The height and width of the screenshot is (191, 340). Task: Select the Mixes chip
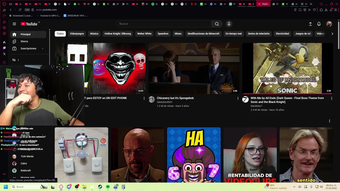click(x=178, y=34)
